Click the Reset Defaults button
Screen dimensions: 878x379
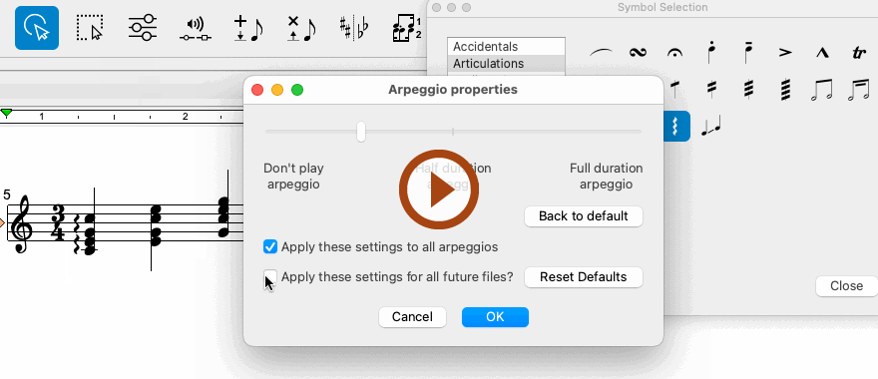click(x=584, y=276)
